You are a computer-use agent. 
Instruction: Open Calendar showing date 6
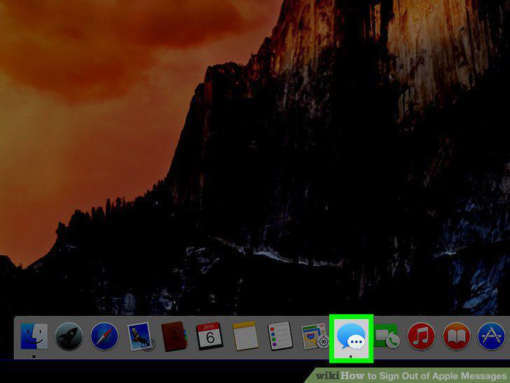[209, 336]
